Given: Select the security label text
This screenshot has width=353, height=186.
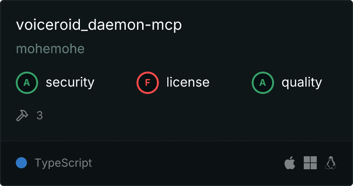Looking at the screenshot, I should (70, 82).
